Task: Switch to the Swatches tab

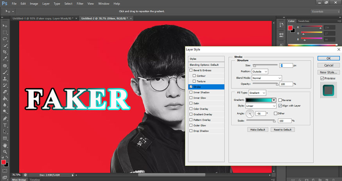Action: point(304,21)
